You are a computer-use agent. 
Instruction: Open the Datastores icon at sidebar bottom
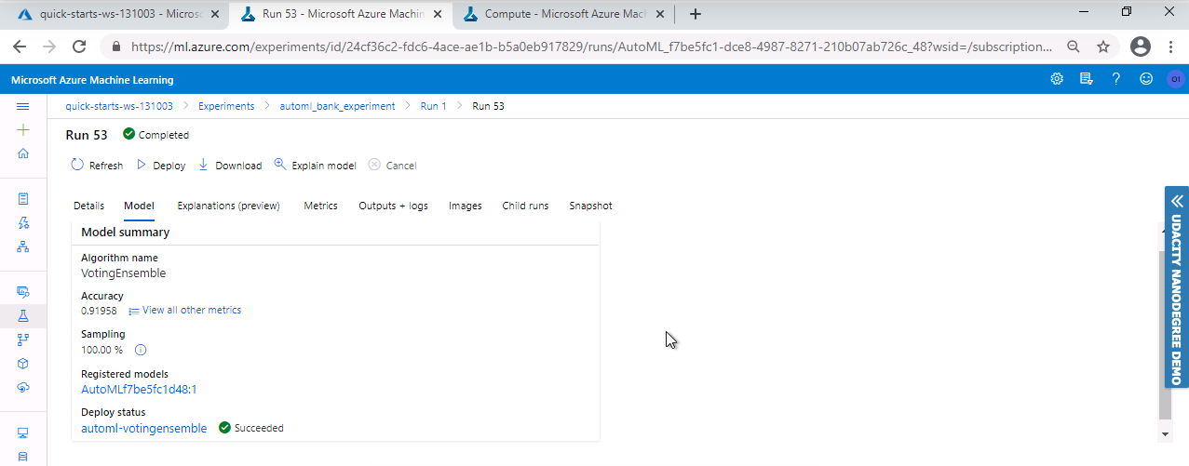tap(23, 457)
